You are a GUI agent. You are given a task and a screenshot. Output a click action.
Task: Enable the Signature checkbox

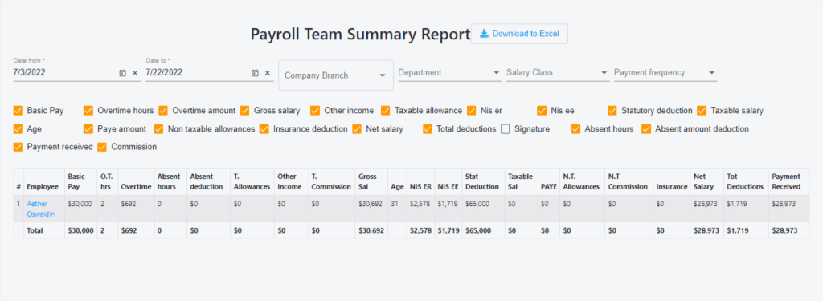[x=506, y=129]
